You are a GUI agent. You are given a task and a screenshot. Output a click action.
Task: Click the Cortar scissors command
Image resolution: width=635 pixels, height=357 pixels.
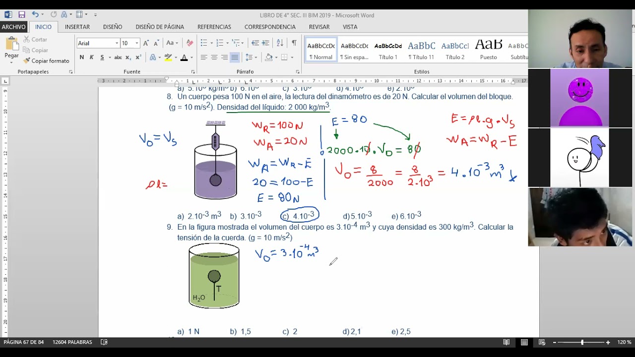34,40
